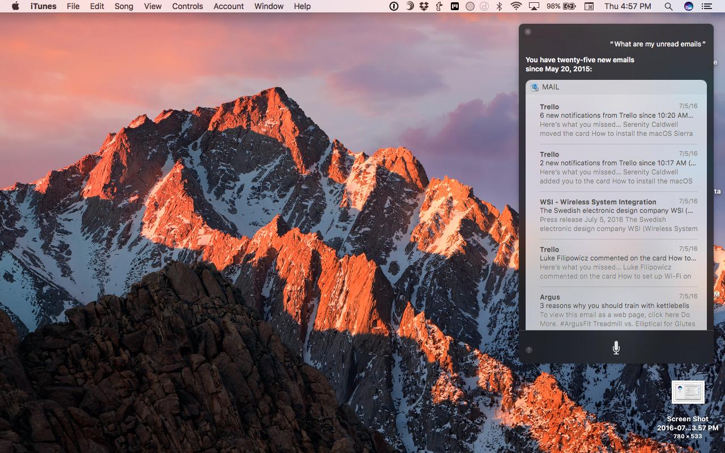
Task: Click the Screen Shot 2016-07 file name label
Action: pyautogui.click(x=688, y=424)
